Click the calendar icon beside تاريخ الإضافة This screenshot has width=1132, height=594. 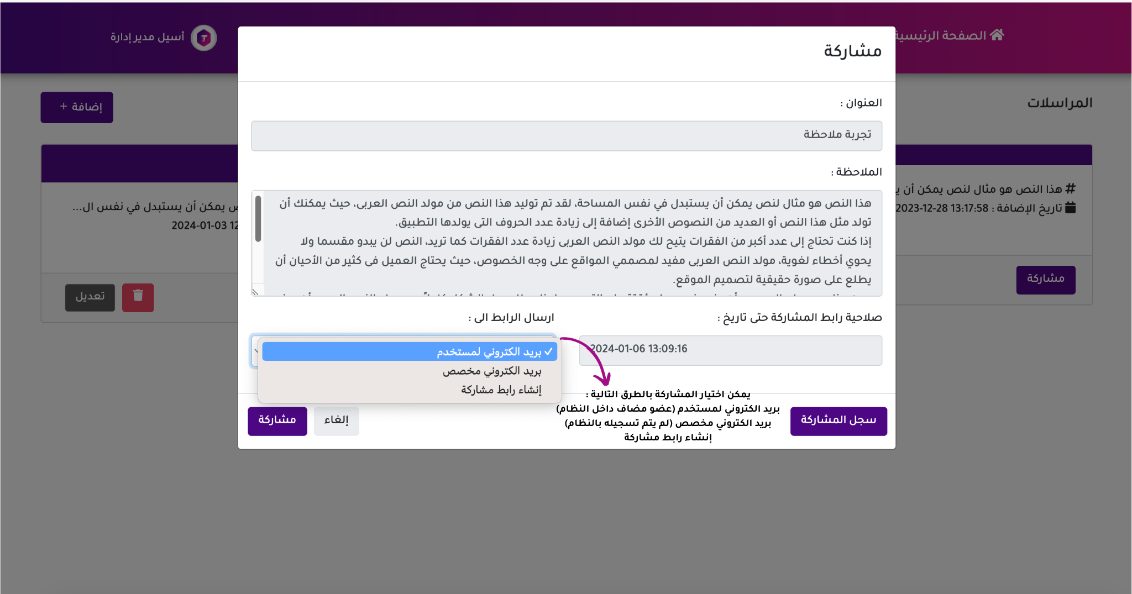click(1071, 208)
